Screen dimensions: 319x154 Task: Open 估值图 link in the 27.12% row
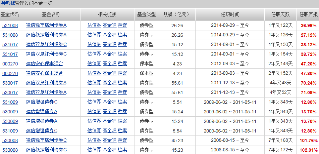[94, 35]
